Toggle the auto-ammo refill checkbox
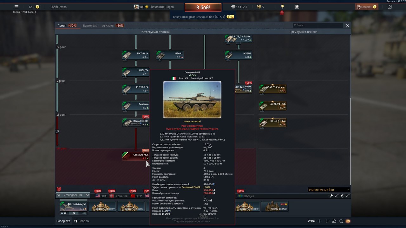The image size is (406, 228). 347,196
